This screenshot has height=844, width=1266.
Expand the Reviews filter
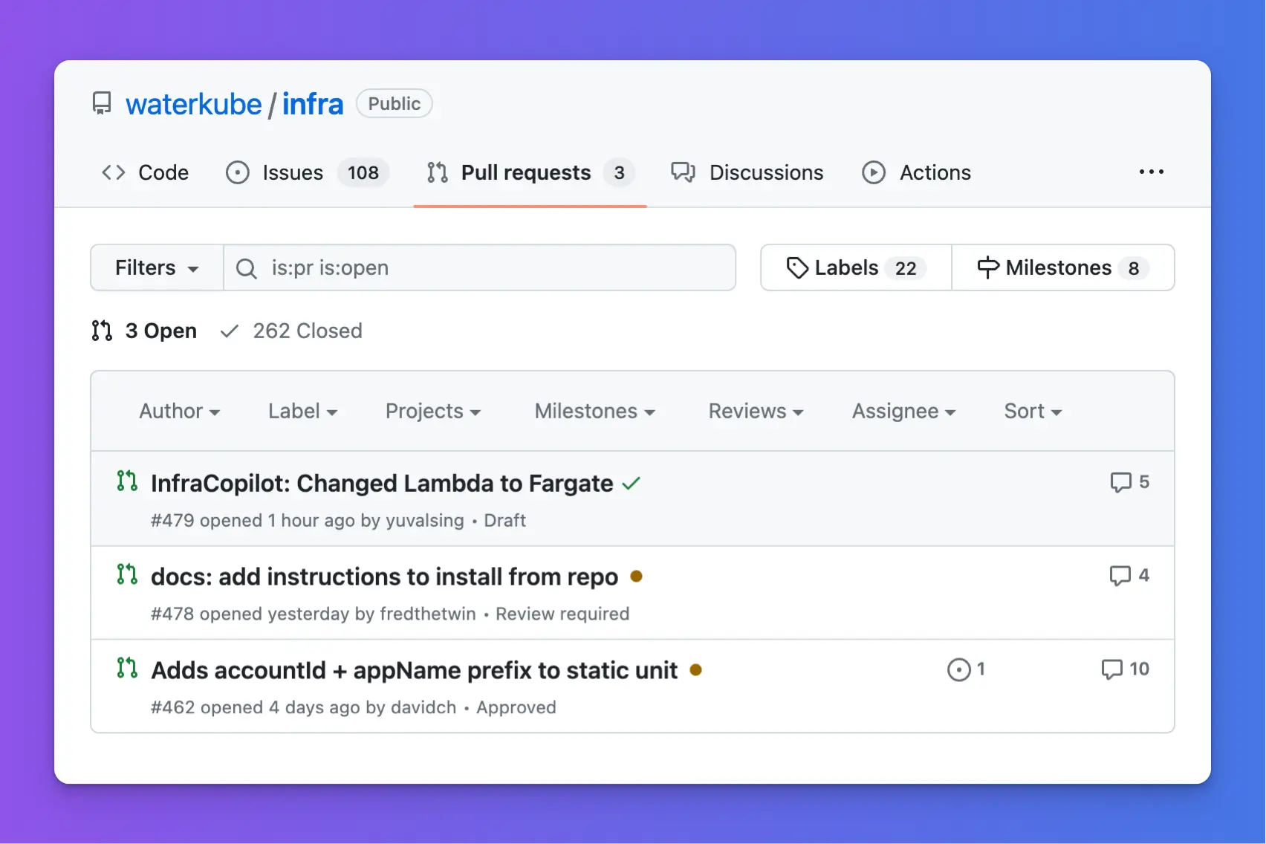(x=755, y=411)
